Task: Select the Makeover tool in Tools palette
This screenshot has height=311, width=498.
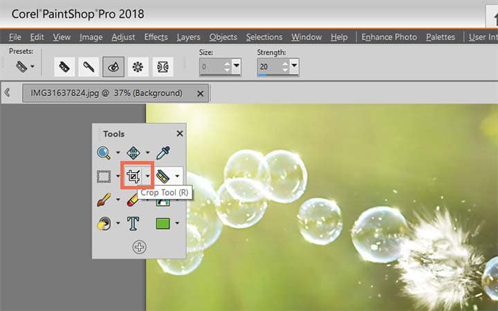Action: click(163, 176)
